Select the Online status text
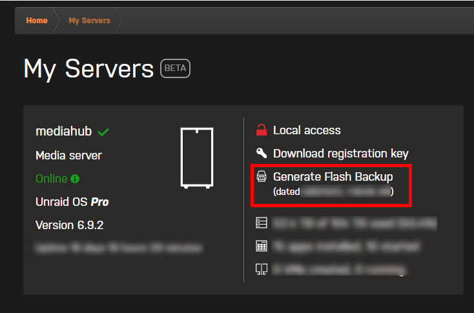Viewport: 474px width, 313px height. 52,179
